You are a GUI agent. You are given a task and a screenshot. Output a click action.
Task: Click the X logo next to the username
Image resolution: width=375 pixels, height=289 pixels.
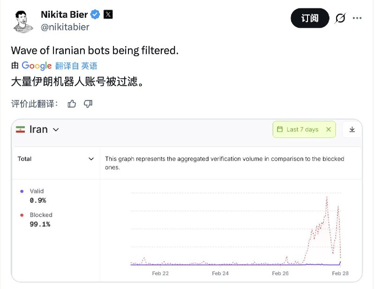(x=108, y=14)
